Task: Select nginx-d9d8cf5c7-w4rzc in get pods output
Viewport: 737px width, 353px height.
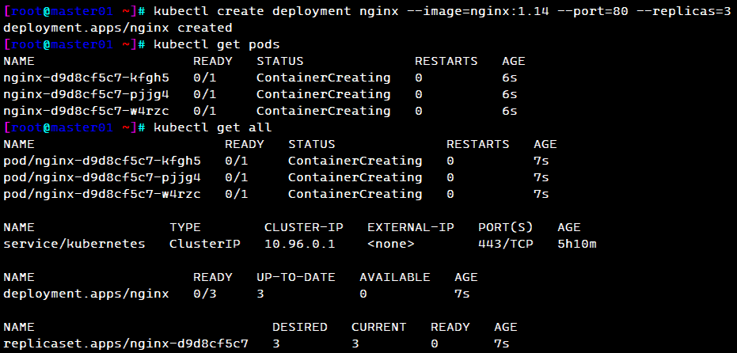Action: (86, 111)
